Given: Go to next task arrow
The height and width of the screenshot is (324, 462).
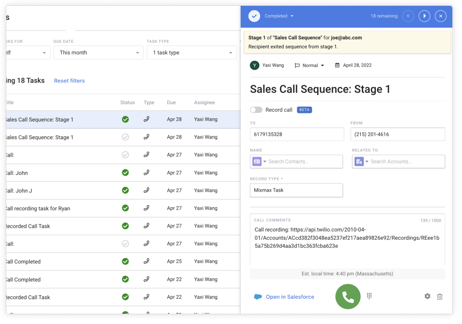Looking at the screenshot, I should click(424, 16).
